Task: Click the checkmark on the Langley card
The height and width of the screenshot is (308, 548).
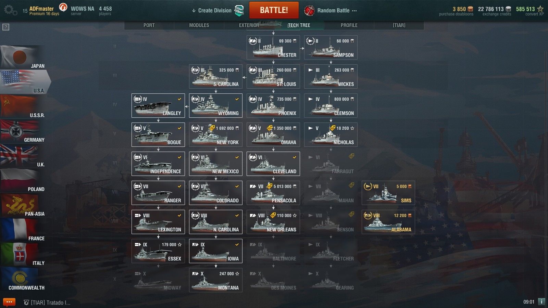Action: tap(179, 99)
